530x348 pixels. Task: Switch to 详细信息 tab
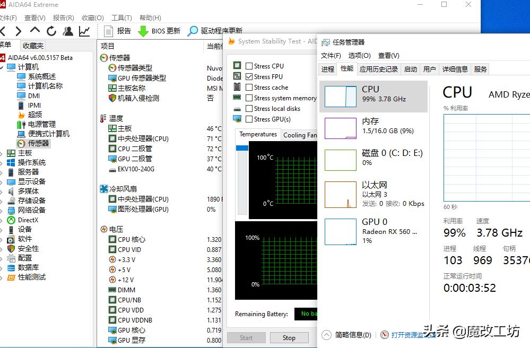(x=455, y=69)
